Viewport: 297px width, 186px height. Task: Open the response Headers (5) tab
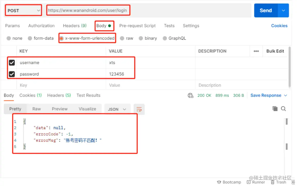[x=59, y=95]
